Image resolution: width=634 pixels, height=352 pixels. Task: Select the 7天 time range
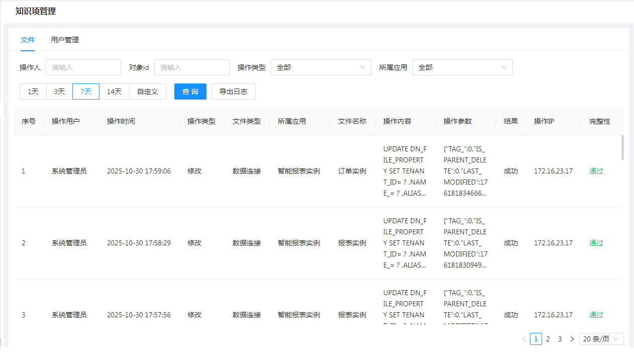coord(86,92)
